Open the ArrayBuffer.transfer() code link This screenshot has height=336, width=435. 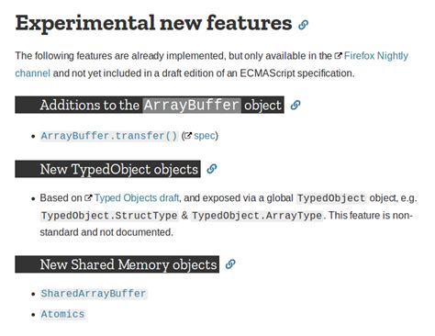coord(109,136)
